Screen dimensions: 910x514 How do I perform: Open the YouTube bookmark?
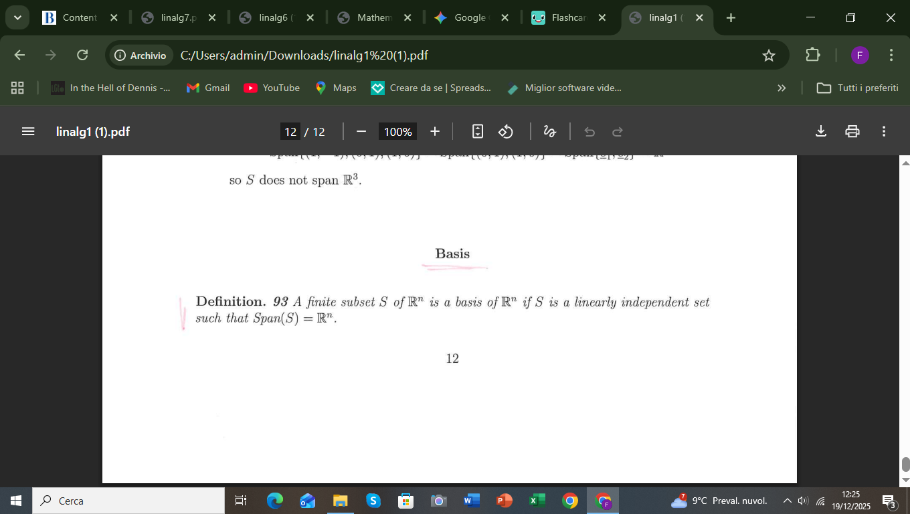pyautogui.click(x=272, y=88)
